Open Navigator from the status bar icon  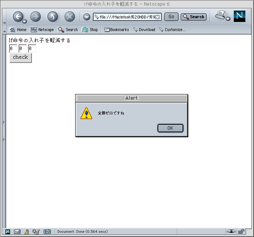[x=8, y=232]
